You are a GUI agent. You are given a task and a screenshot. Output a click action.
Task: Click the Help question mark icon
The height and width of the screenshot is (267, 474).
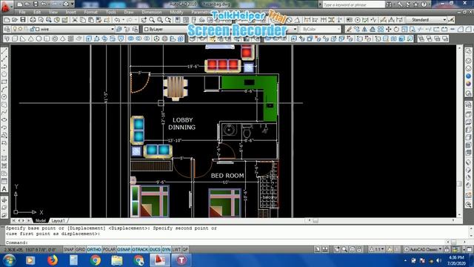424,4
